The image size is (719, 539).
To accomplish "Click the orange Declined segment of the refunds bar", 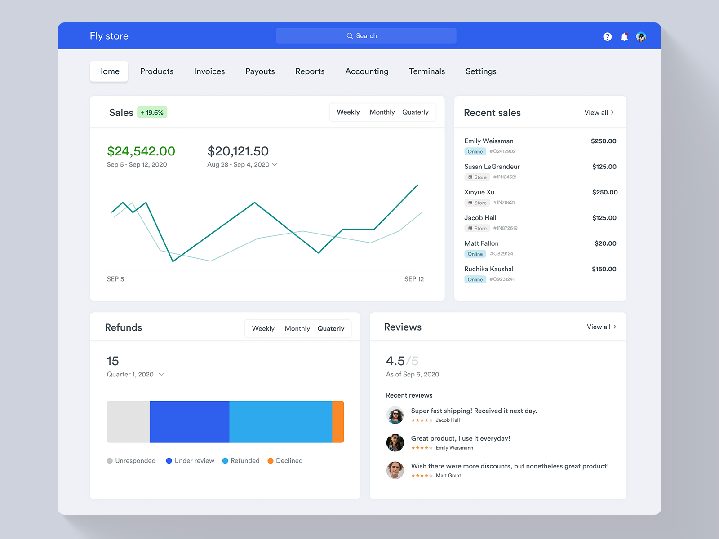I will pyautogui.click(x=338, y=421).
